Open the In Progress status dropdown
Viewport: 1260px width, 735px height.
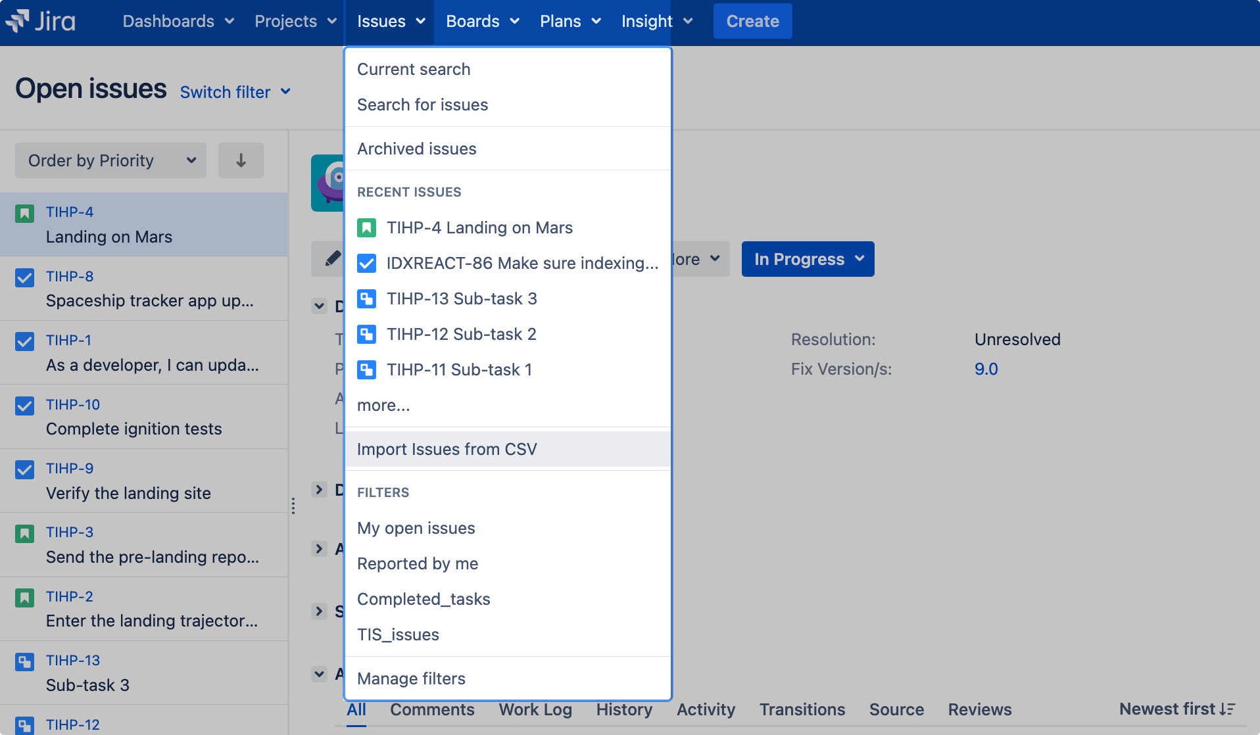tap(808, 259)
